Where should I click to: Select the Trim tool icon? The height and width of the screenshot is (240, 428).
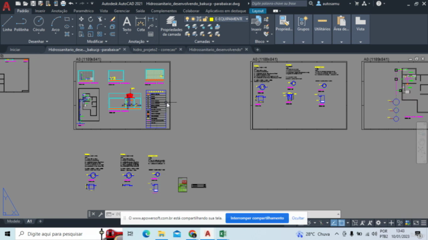100,19
